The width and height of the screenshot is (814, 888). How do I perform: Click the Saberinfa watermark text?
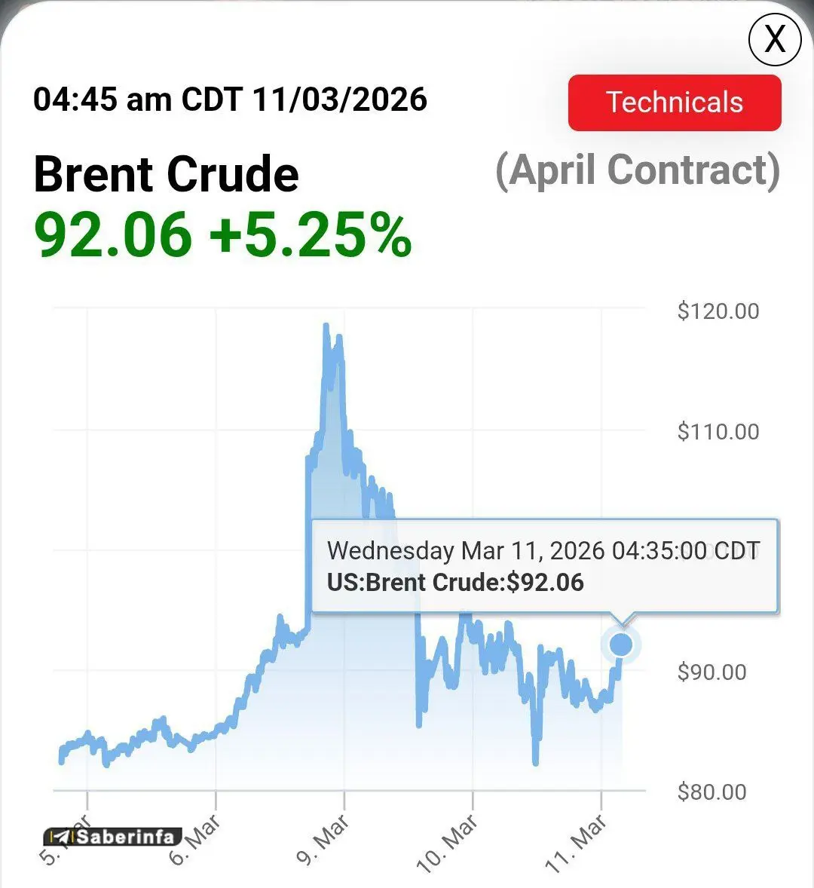point(125,837)
